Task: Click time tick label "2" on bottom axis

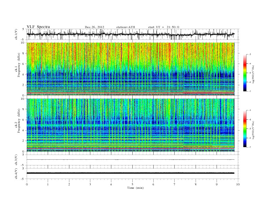Action: 69,184
